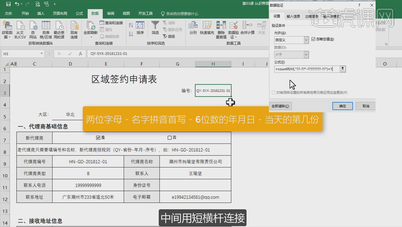402x227 pixels.
Task: Click the Undo arrow icon
Action: coord(17,4)
